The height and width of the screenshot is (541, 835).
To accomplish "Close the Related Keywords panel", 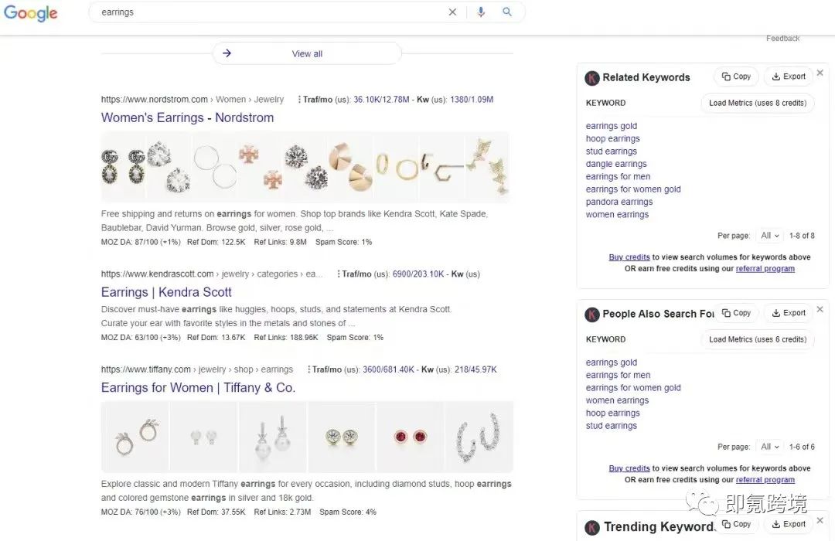I will pos(820,73).
